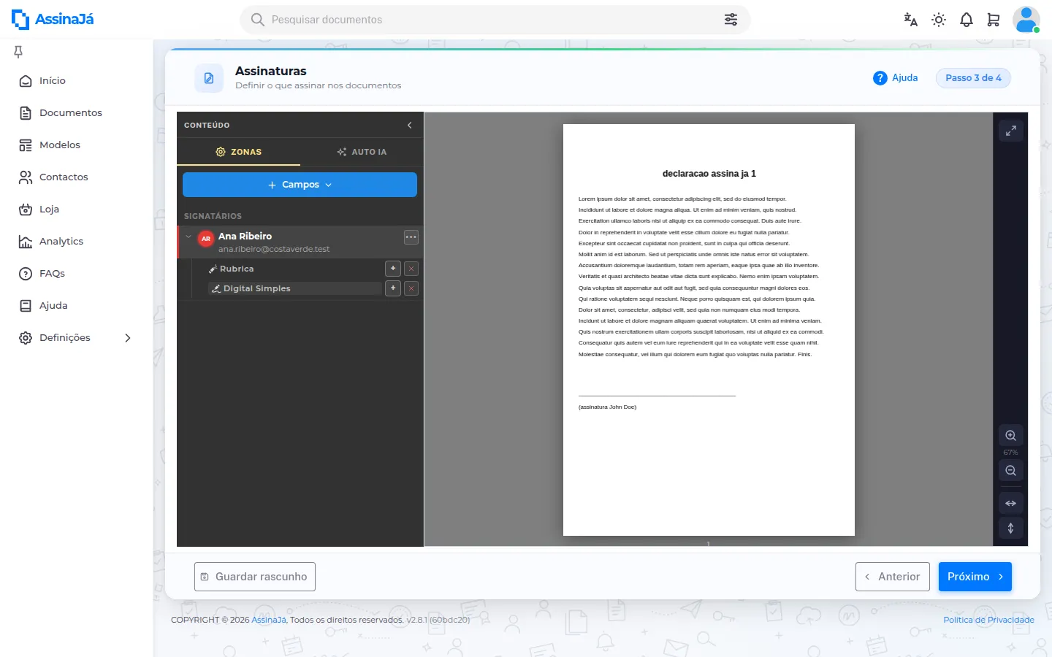Zoom in on the document
Image resolution: width=1052 pixels, height=657 pixels.
1011,436
